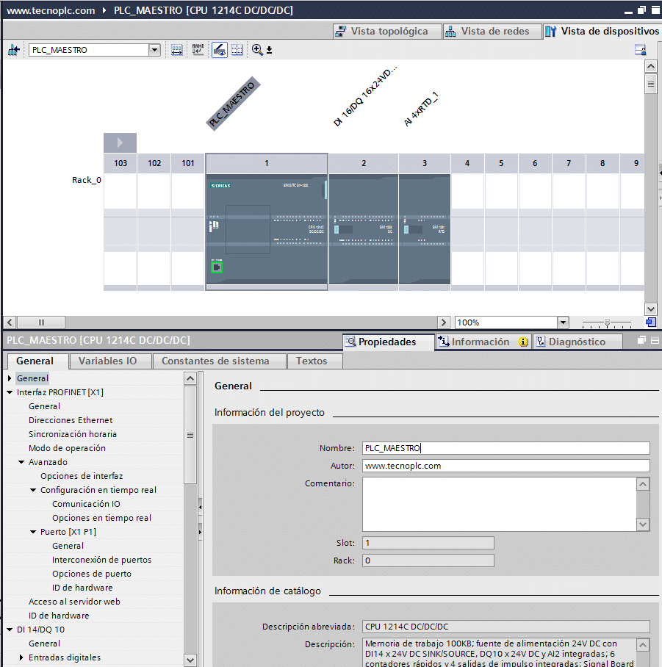
Task: Expand the Entradas digitales tree node
Action: pyautogui.click(x=21, y=657)
